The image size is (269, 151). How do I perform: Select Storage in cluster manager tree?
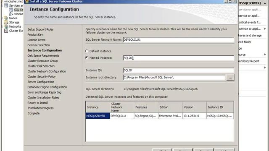click(x=14, y=22)
